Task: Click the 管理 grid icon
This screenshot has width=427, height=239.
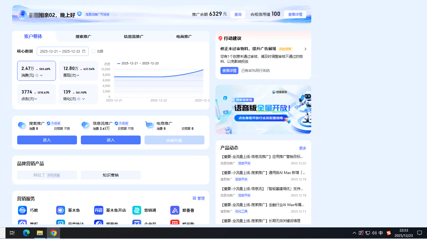Action: [x=194, y=198]
